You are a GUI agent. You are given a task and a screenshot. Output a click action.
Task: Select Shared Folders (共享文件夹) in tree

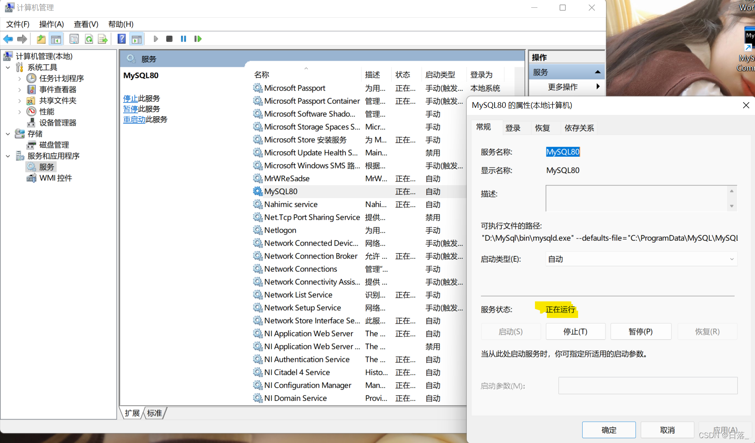tap(57, 100)
